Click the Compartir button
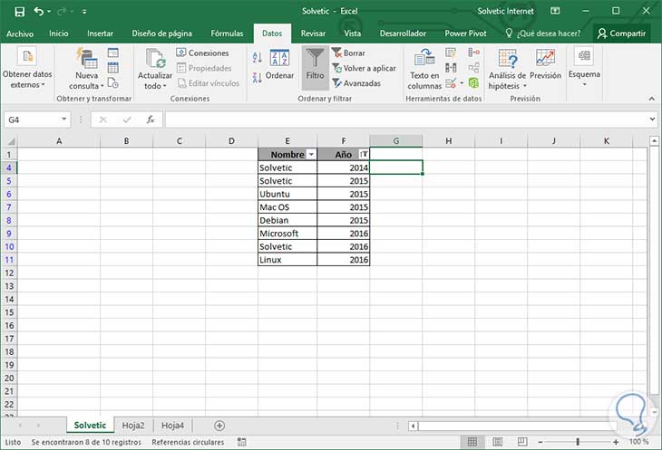662x450 pixels. pyautogui.click(x=621, y=34)
